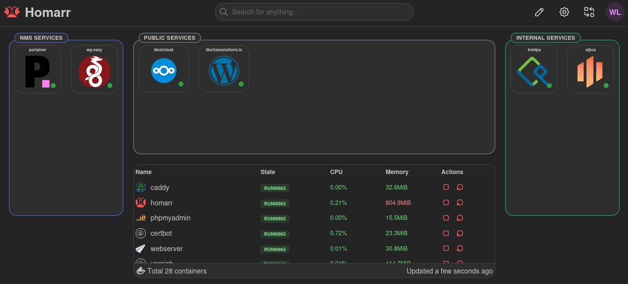Click the Homarr title text
The width and height of the screenshot is (628, 284).
point(48,12)
